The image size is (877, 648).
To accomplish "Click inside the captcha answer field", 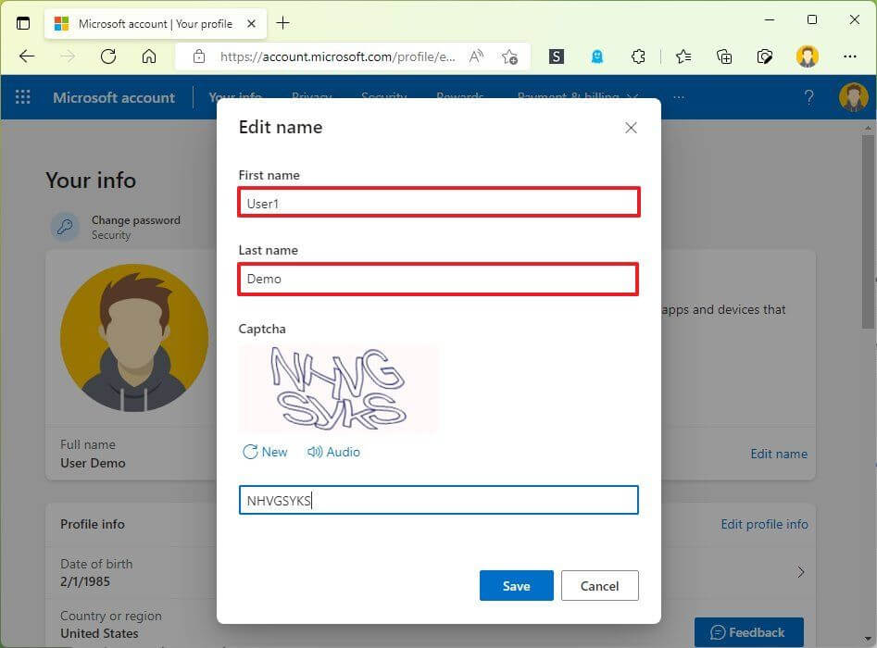I will (438, 500).
